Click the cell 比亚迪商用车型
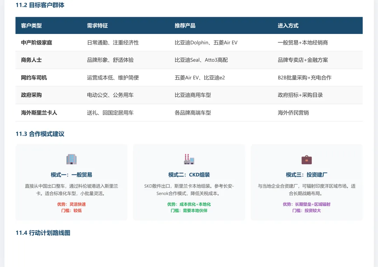 pyautogui.click(x=193, y=95)
